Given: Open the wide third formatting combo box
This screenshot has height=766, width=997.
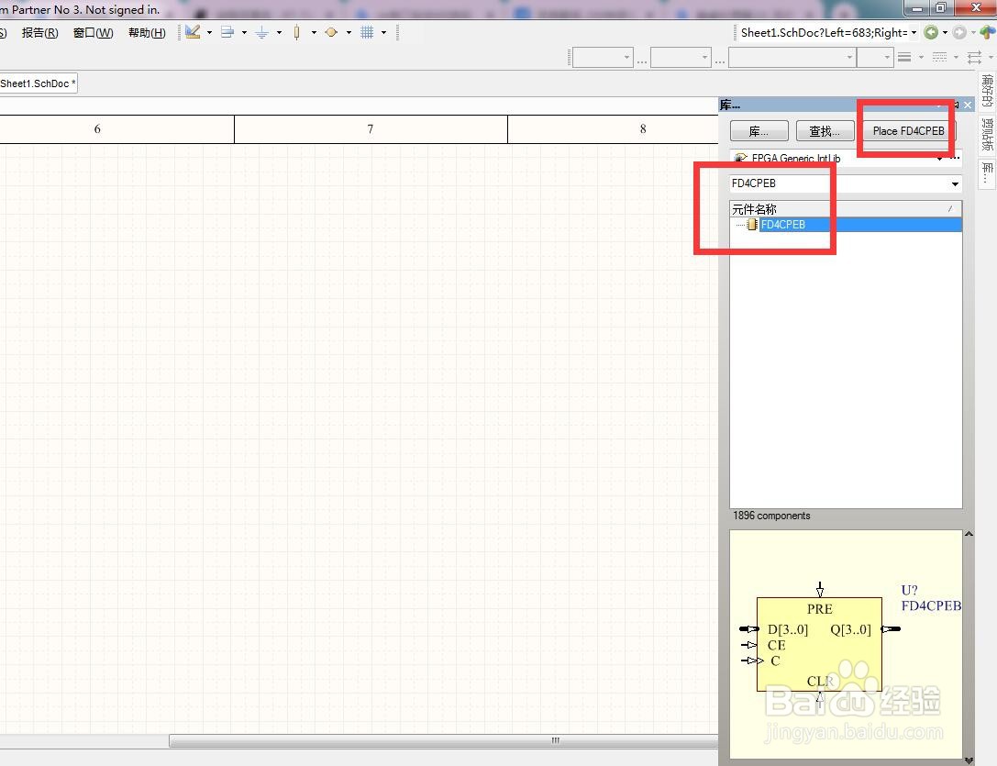Looking at the screenshot, I should click(x=792, y=57).
